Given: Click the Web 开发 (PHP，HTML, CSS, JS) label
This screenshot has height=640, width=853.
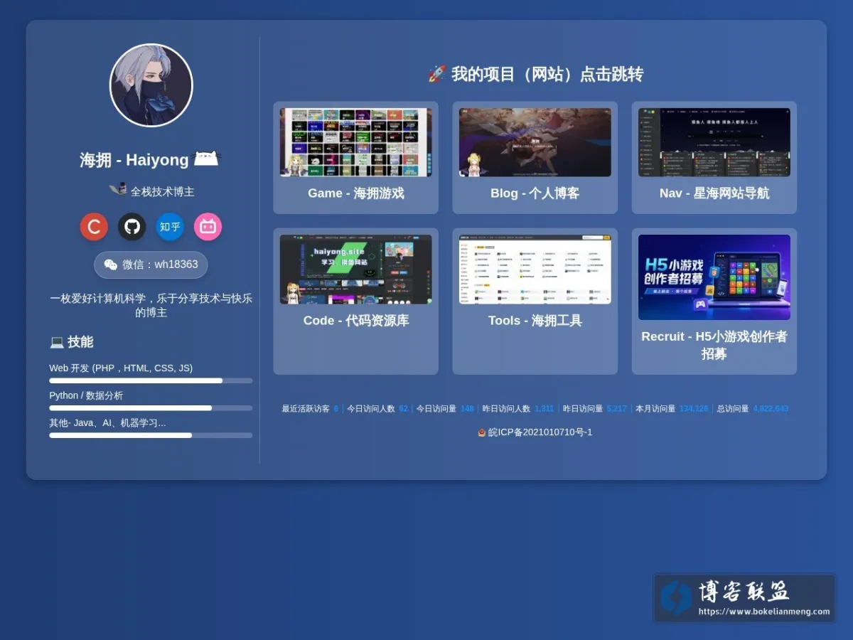Looking at the screenshot, I should click(x=121, y=368).
